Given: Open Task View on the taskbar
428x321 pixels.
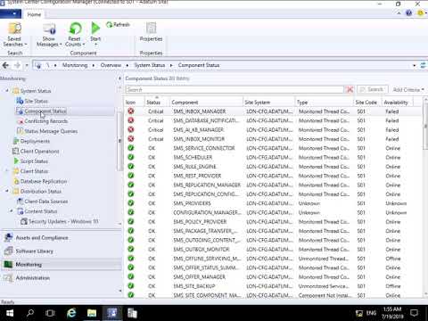Looking at the screenshot, I should coord(50,313).
